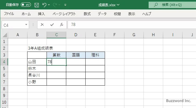Click the fill handle of cell C4
Viewport: 196px width, 108px height.
coord(66,65)
